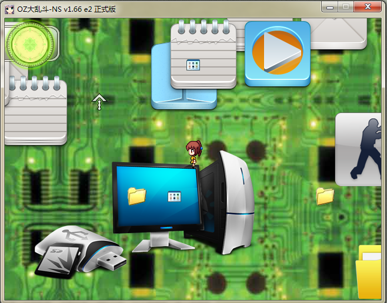Click the large notepad on the left edge

click(x=36, y=110)
